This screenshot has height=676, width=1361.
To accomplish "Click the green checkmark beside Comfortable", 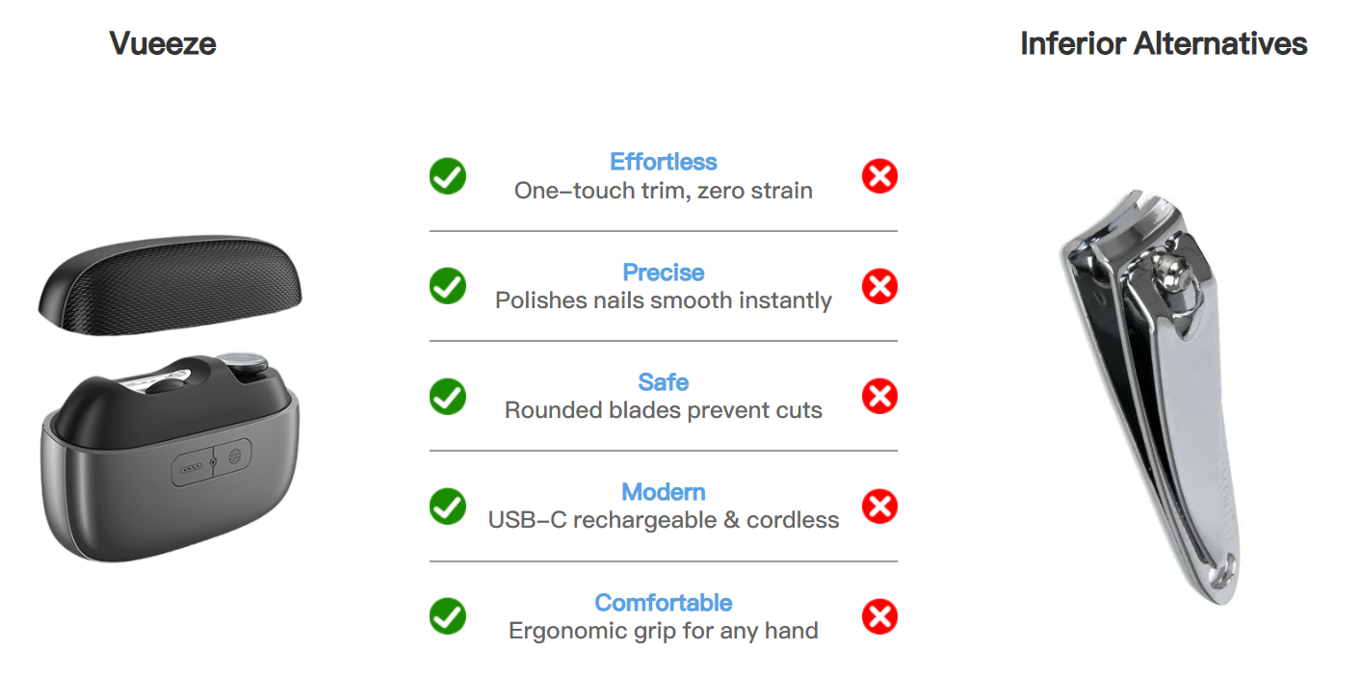I will pos(448,616).
